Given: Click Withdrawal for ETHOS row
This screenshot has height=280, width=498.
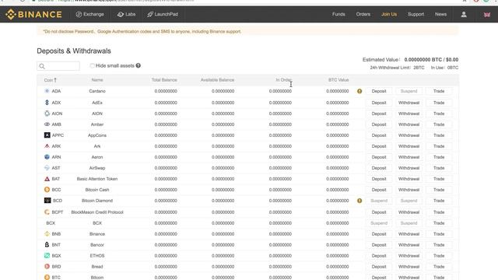Looking at the screenshot, I should [x=409, y=256].
